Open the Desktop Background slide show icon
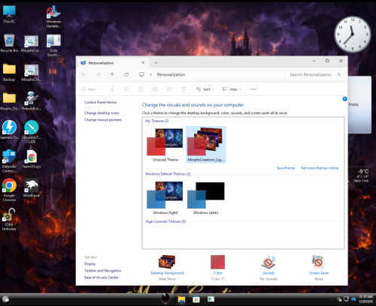Image resolution: width=376 pixels, height=306 pixels. point(167,262)
